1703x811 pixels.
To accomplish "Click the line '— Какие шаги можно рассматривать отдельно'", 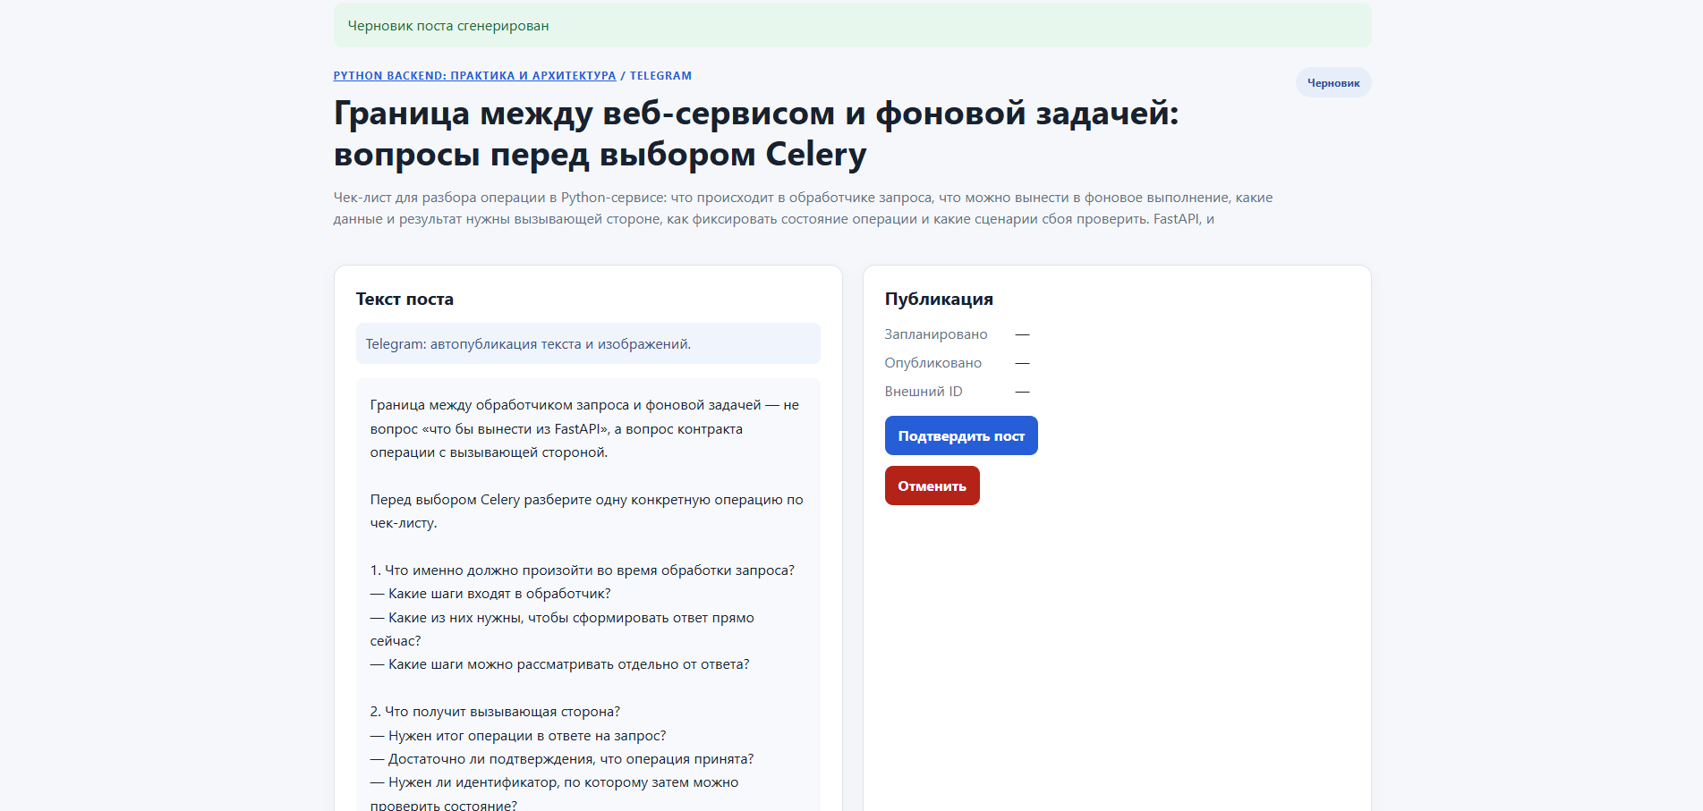I will click(560, 664).
